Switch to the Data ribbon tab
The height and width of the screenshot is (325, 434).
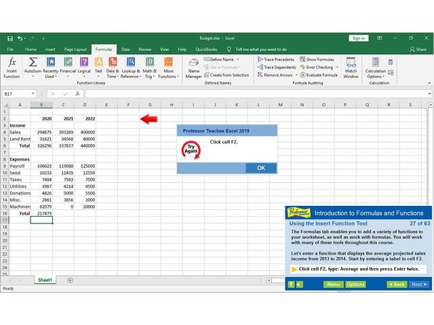[125, 49]
